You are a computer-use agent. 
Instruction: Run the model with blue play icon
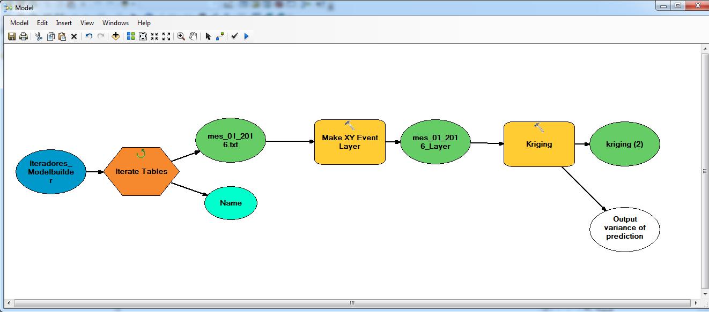pyautogui.click(x=246, y=36)
